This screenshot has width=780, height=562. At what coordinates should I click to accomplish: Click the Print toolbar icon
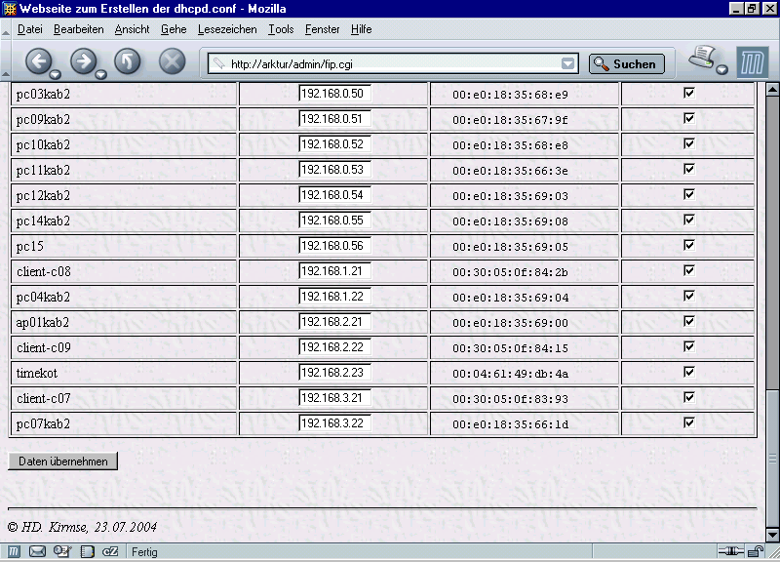coord(702,58)
